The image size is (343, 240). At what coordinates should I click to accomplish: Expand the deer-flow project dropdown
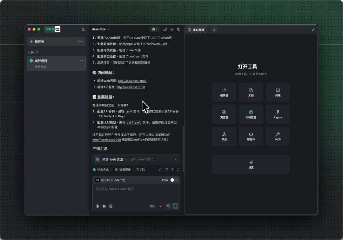pos(101,29)
